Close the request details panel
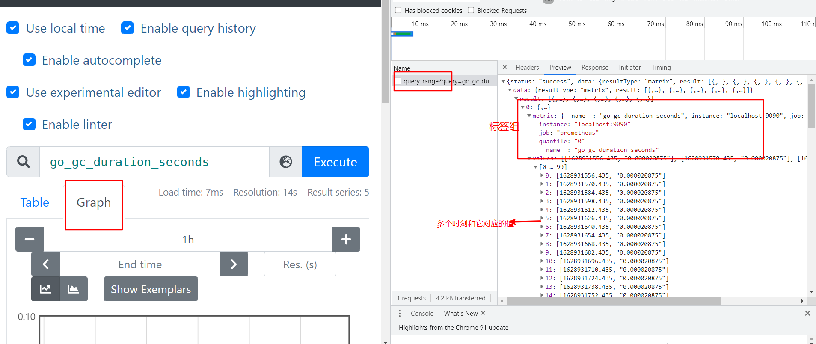816x344 pixels. point(505,67)
